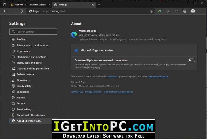Image resolution: width=207 pixels, height=139 pixels.
Task: Open the open source software link
Action: [158, 76]
